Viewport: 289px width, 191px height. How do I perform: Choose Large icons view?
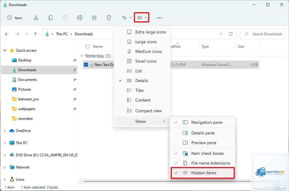(142, 42)
